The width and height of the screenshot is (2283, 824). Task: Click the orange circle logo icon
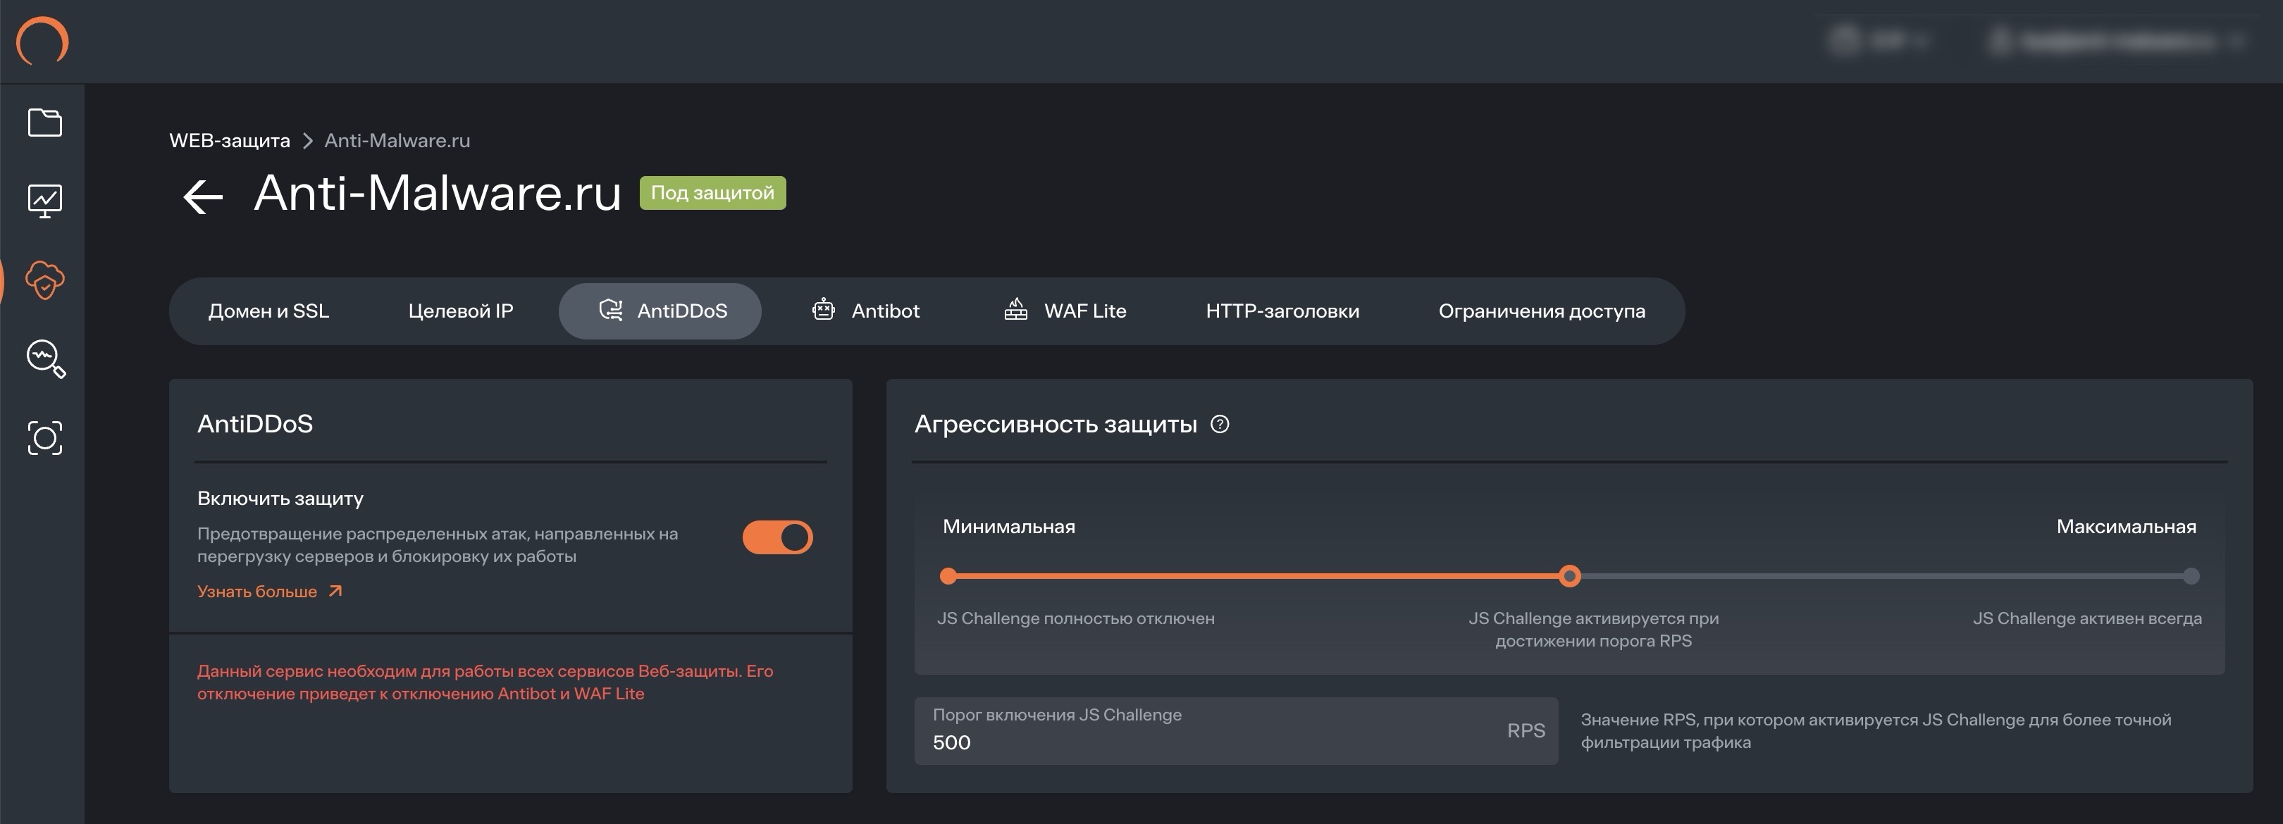pyautogui.click(x=42, y=41)
